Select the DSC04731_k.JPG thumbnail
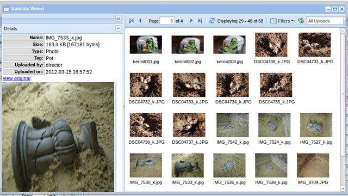 point(314,45)
